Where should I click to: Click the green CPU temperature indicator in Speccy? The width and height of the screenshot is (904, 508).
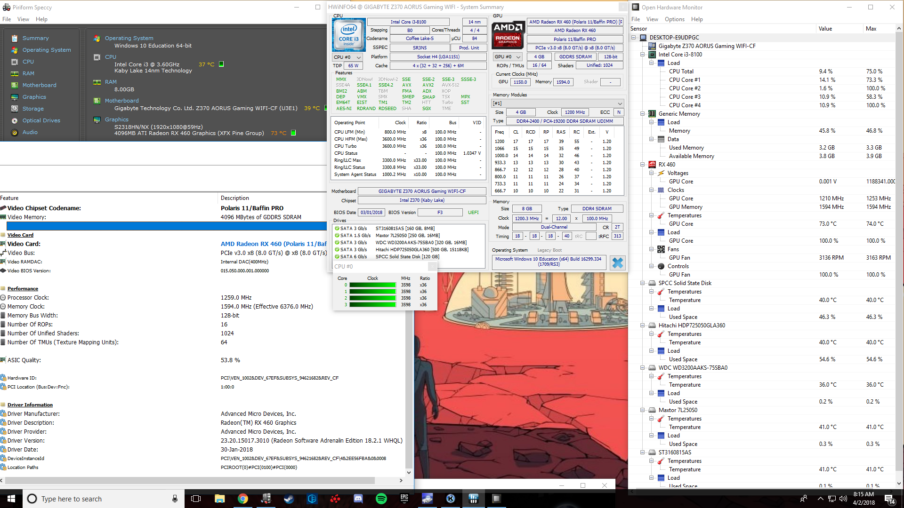(221, 64)
